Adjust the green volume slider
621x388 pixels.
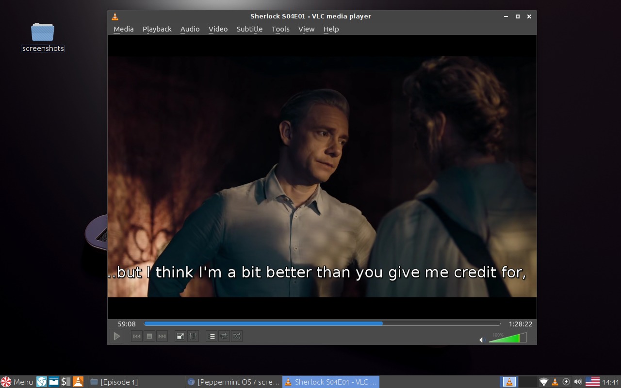pos(507,338)
